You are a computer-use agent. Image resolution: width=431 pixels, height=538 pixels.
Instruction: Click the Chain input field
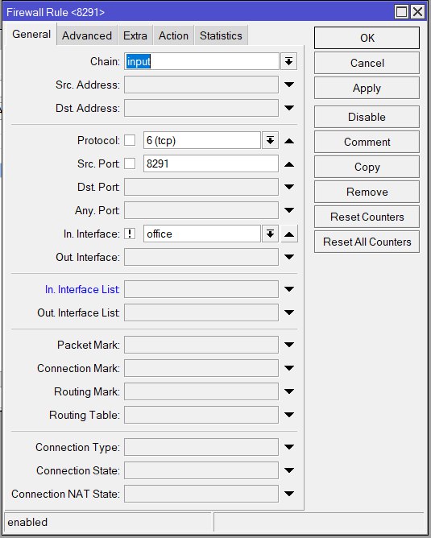(x=201, y=62)
